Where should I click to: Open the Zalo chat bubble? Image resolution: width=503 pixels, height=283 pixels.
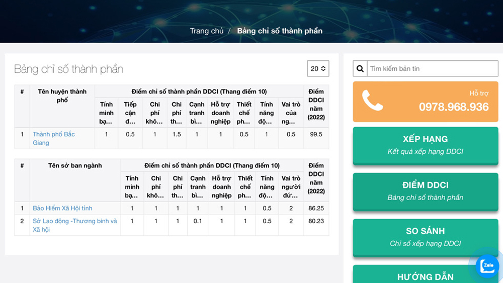coord(487,266)
